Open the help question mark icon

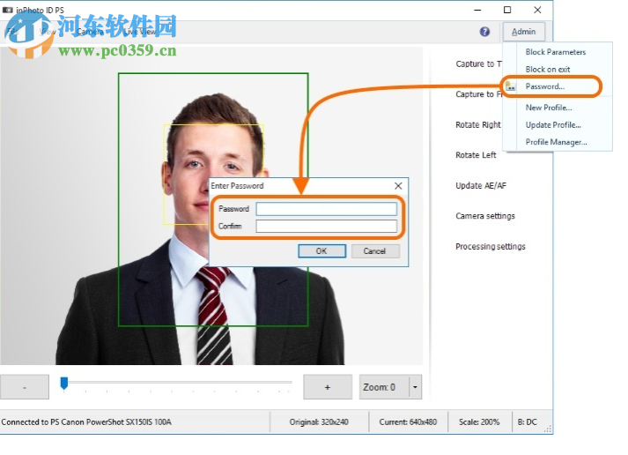(484, 32)
